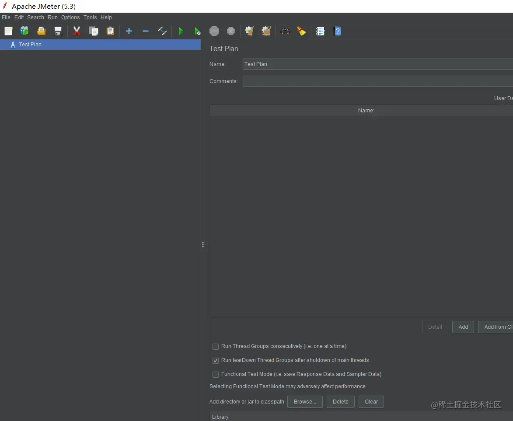Screen dimensions: 513x421
Task: Click the Clear classpath button
Action: pos(371,402)
